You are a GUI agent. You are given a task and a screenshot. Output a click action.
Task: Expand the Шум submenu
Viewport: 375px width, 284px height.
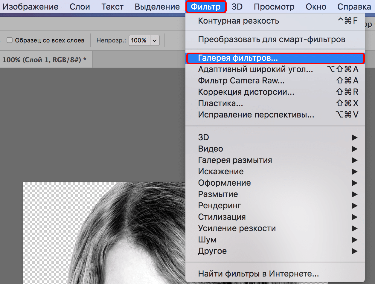pyautogui.click(x=207, y=240)
